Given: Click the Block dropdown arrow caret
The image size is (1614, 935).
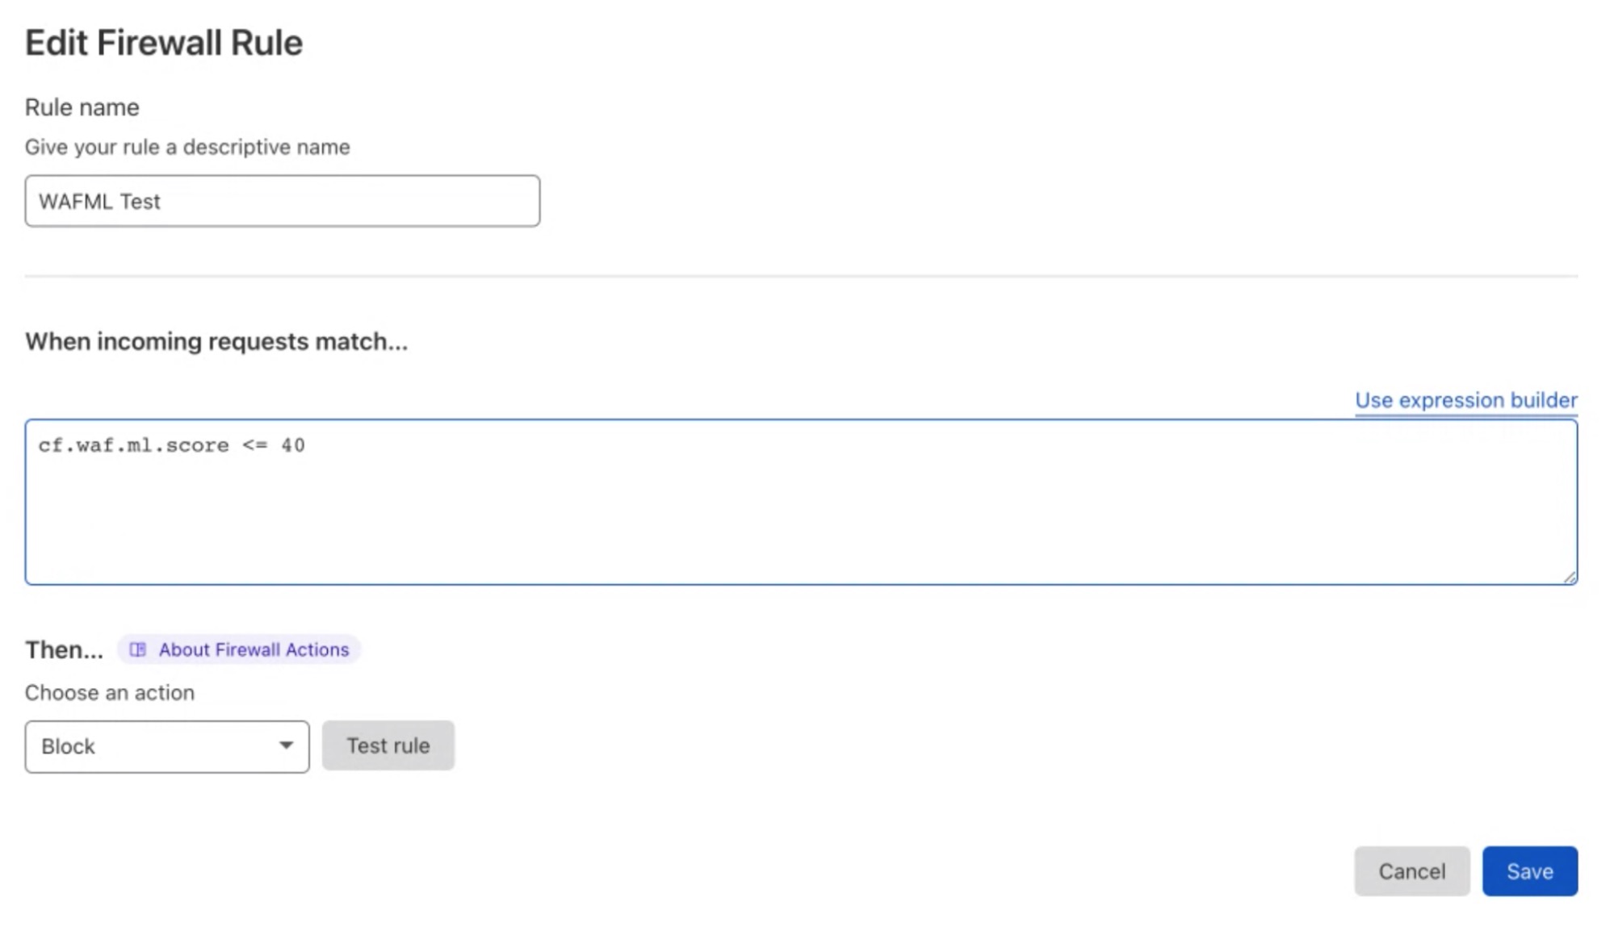Looking at the screenshot, I should coord(286,745).
